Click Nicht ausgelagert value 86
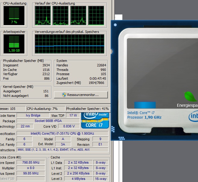 click(47, 96)
